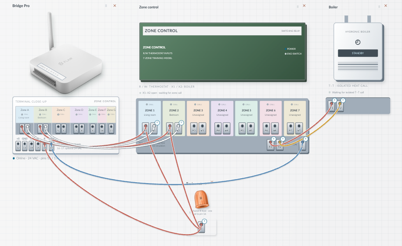The width and height of the screenshot is (402, 246).
Task: Select Bridge Pro pin 9 in Zone E
Action: (x=93, y=129)
